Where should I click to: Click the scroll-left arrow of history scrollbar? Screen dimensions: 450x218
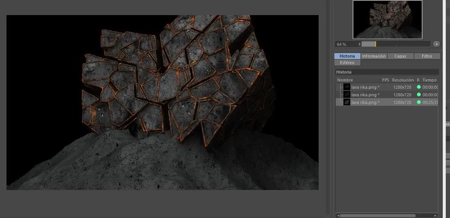[x=338, y=216]
